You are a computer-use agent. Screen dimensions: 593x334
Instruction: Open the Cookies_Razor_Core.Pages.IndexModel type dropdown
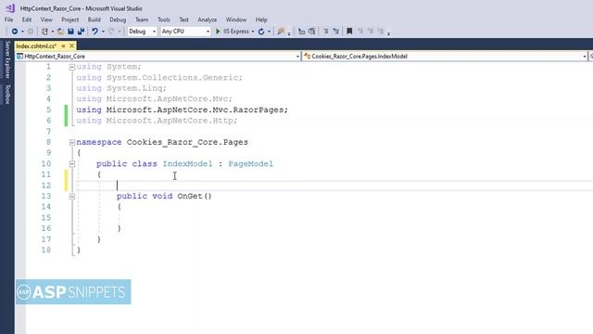point(445,57)
